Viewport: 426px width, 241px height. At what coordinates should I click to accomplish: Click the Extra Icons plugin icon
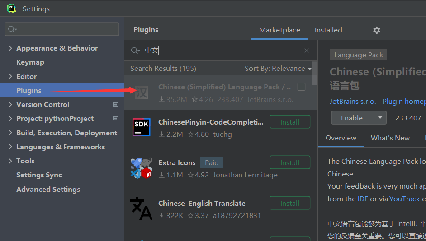(x=142, y=168)
